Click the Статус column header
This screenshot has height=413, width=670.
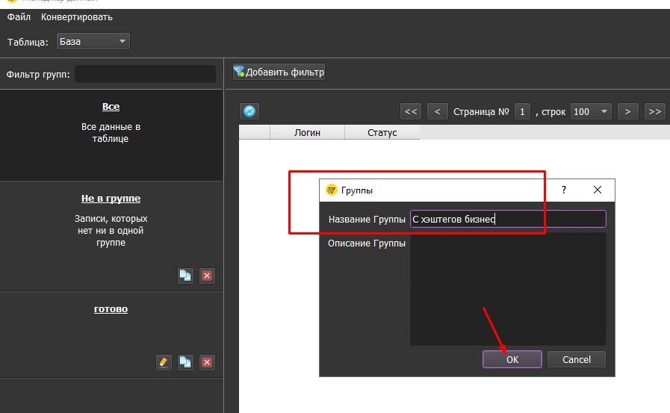pyautogui.click(x=382, y=133)
